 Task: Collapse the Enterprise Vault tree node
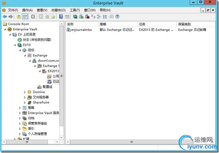[x=5, y=29]
